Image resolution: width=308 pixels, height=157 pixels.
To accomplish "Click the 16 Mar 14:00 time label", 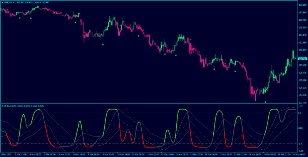I will pyautogui.click(x=211, y=155).
